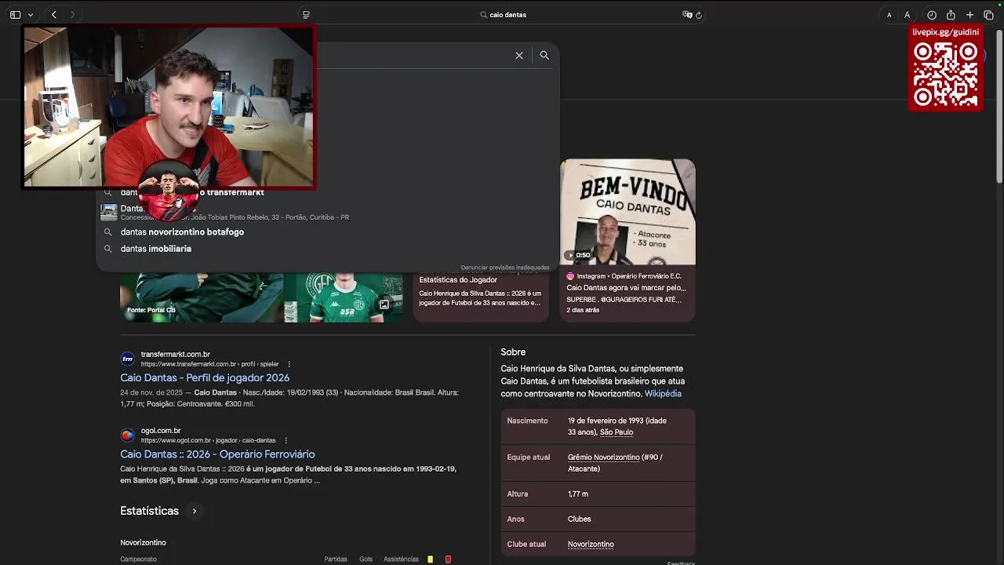The width and height of the screenshot is (1004, 565).
Task: Click the Gols column header
Action: pyautogui.click(x=366, y=560)
